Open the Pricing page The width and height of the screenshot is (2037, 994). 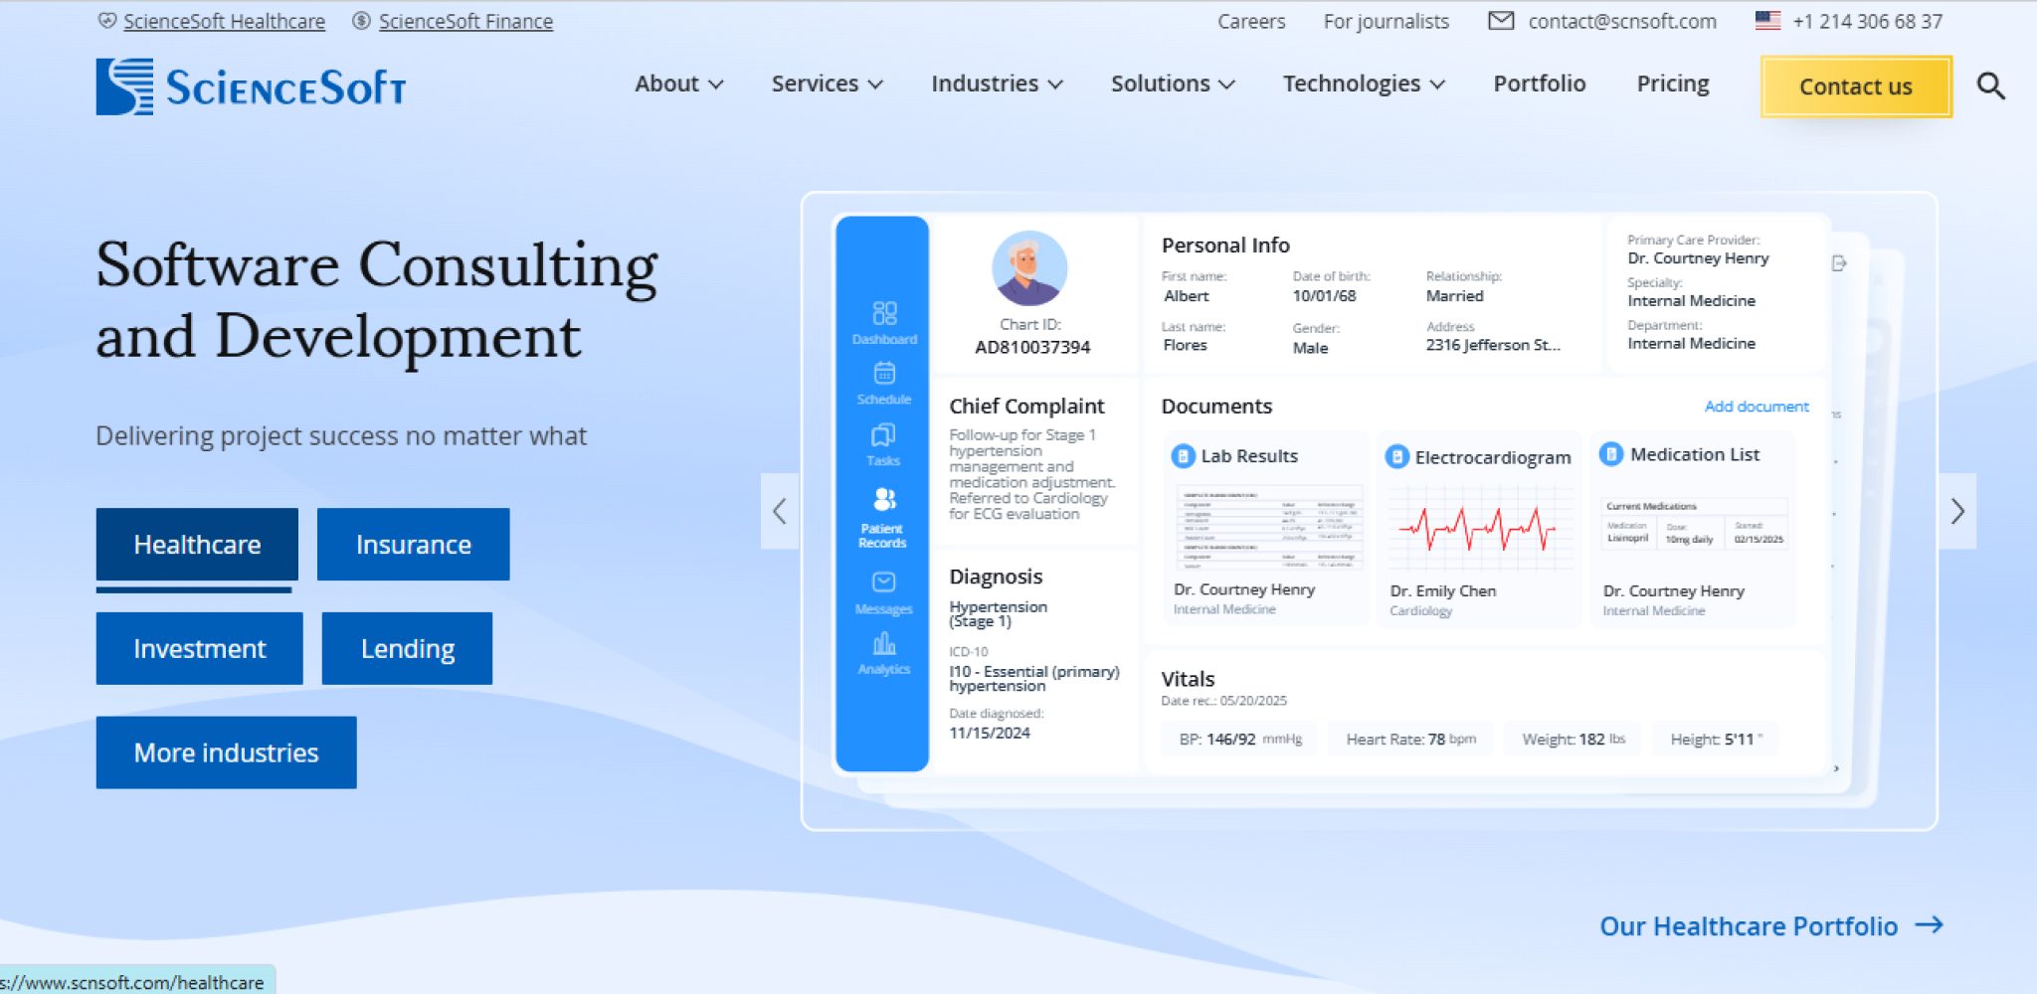(x=1673, y=84)
